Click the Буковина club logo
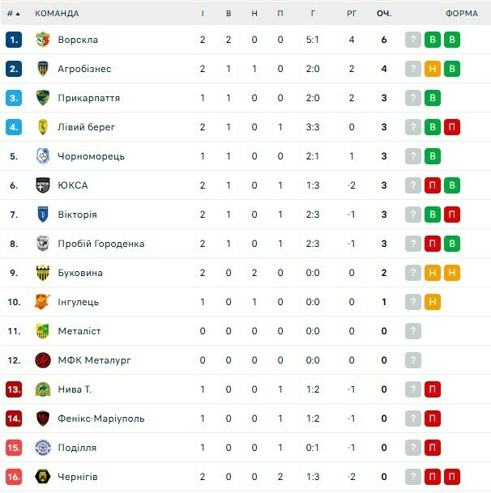 pos(43,273)
